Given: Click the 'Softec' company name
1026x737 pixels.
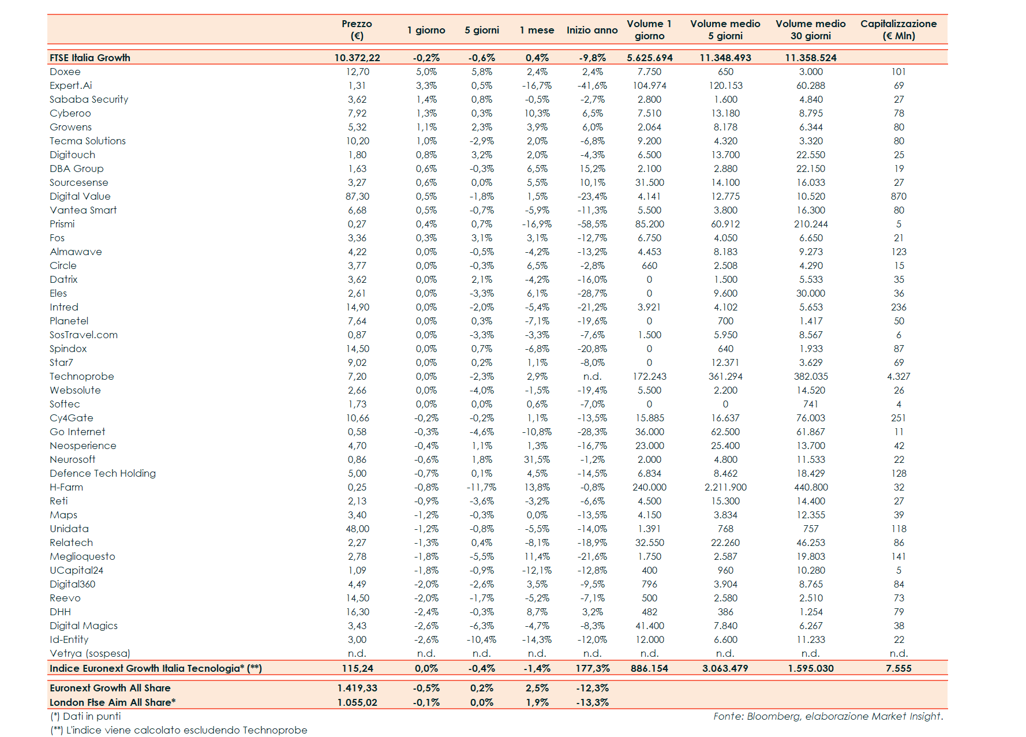Looking at the screenshot, I should 65,404.
